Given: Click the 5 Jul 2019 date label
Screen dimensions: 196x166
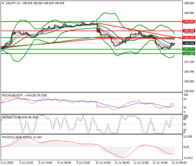Looking at the screenshot, I should tap(7, 163).
